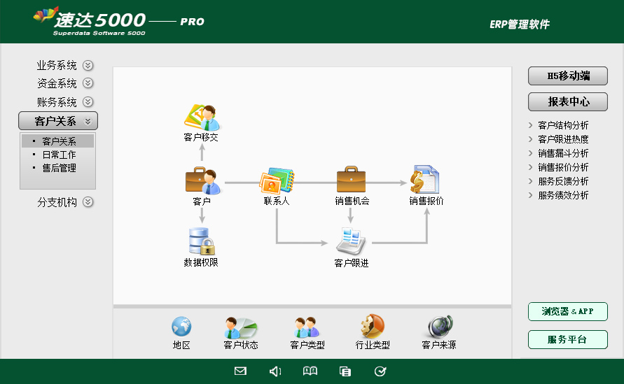Open the 客户状态 customer status icon
Image resolution: width=624 pixels, height=384 pixels.
241,327
